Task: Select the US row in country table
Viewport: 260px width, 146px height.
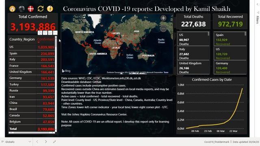Action: point(32,47)
